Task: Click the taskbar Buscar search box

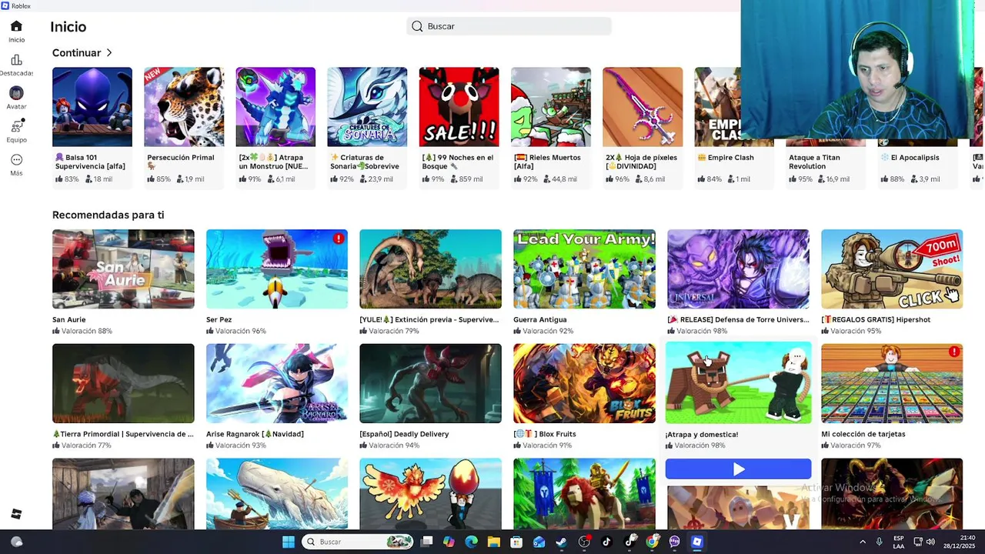Action: click(358, 542)
